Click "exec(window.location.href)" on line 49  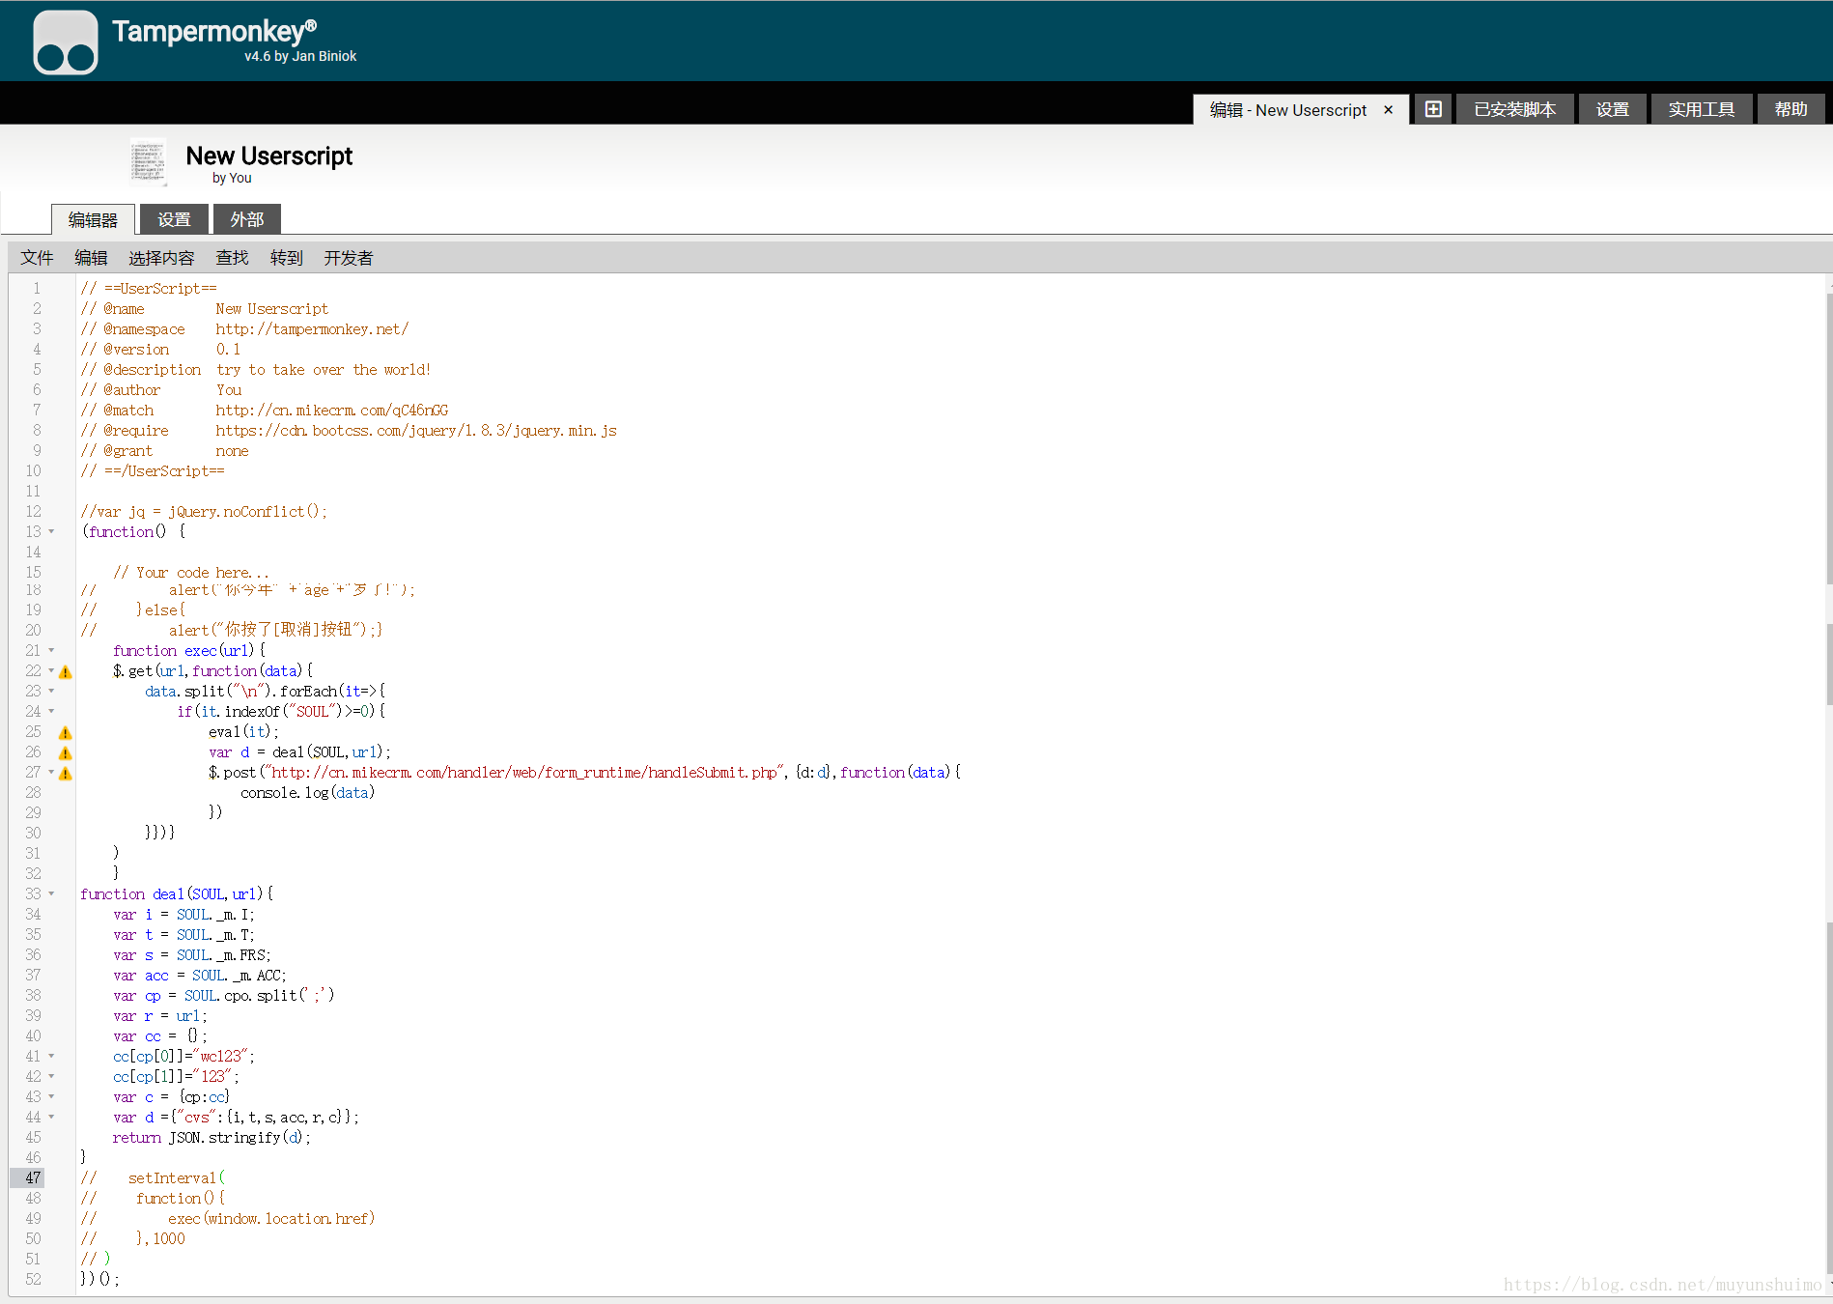271,1218
